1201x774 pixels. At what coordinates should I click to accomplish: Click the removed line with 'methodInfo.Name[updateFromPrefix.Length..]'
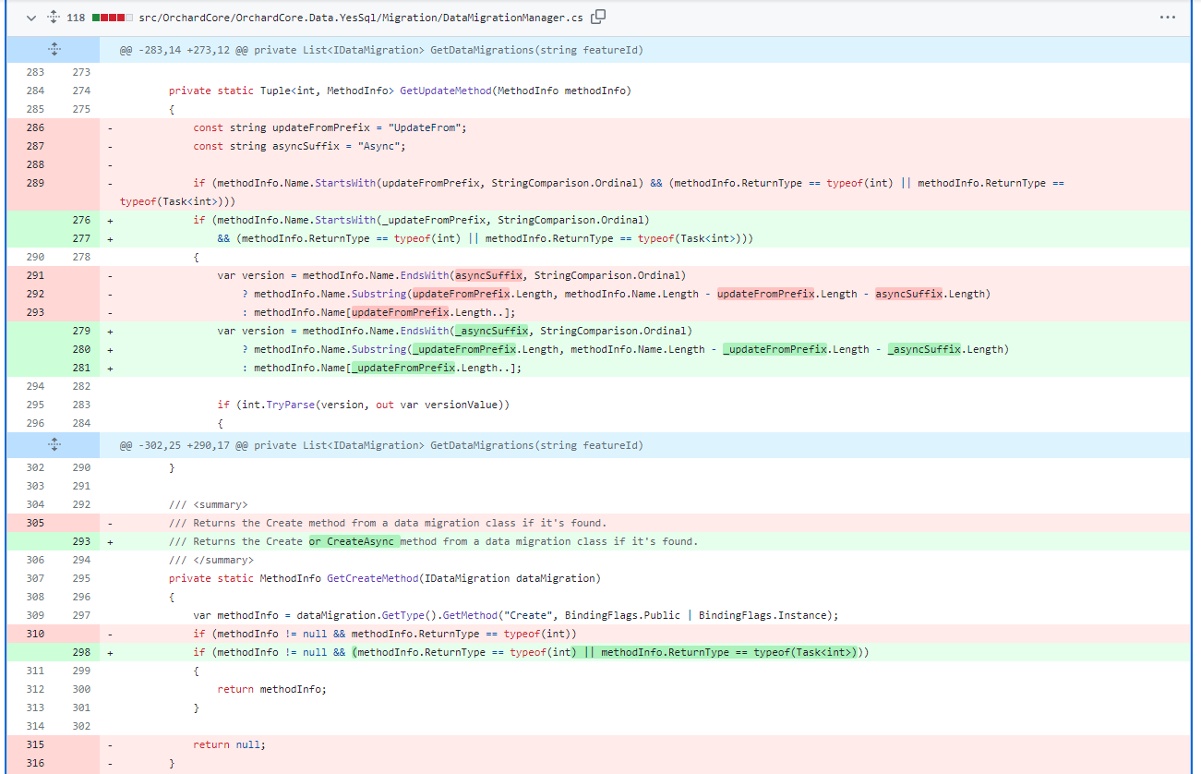[380, 312]
